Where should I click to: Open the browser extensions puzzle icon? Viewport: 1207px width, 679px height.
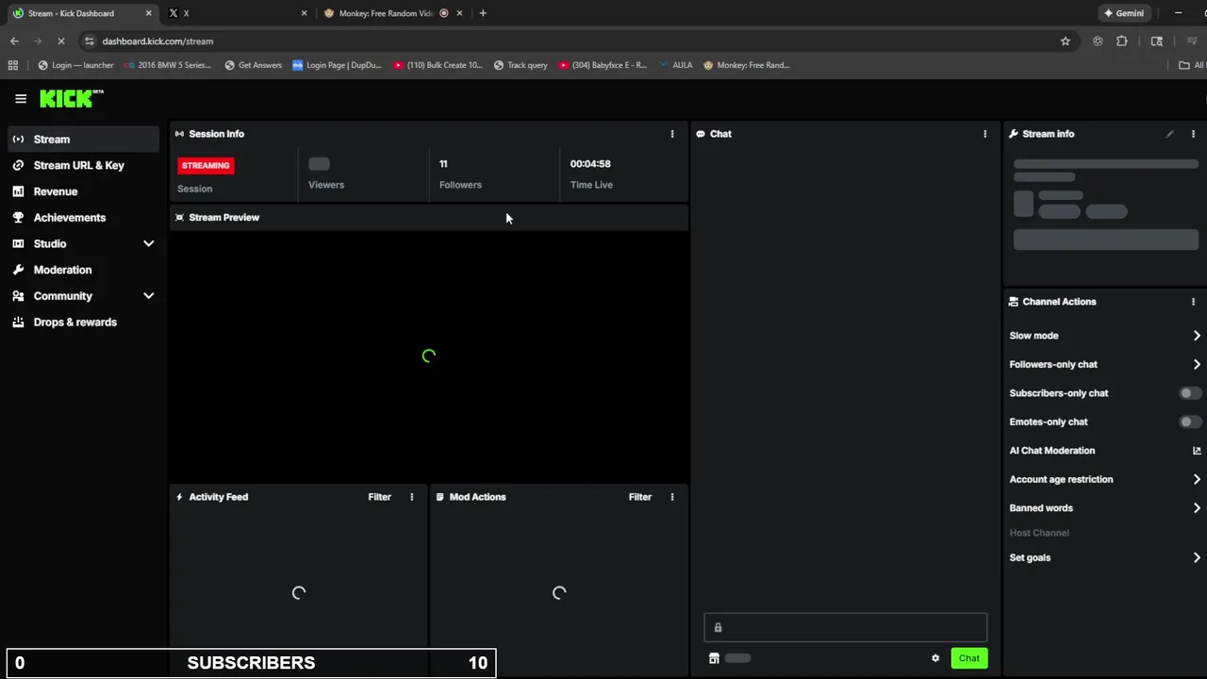1122,41
